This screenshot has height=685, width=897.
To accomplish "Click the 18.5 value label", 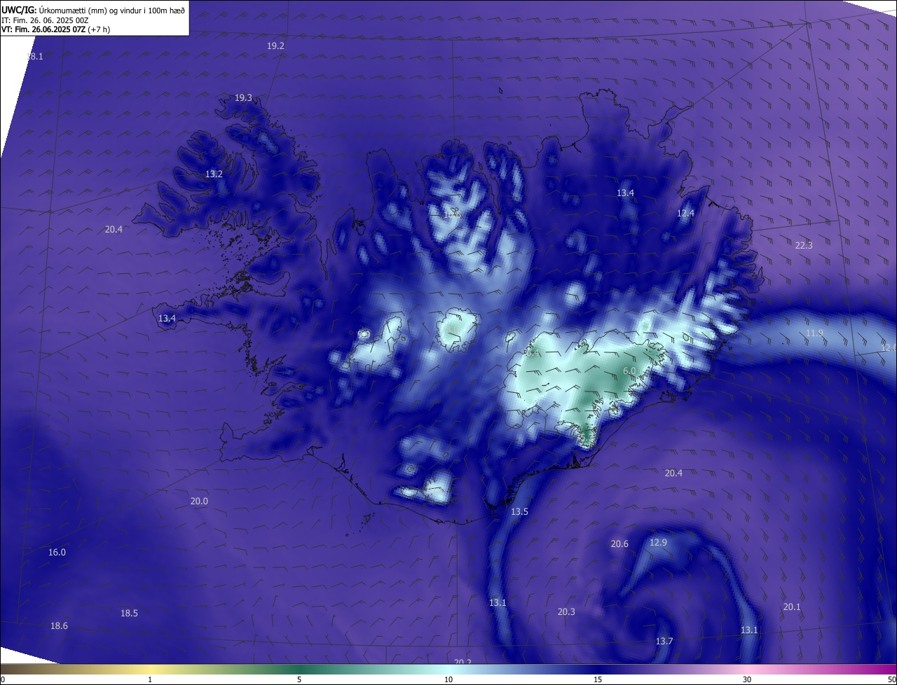I will click(x=129, y=614).
